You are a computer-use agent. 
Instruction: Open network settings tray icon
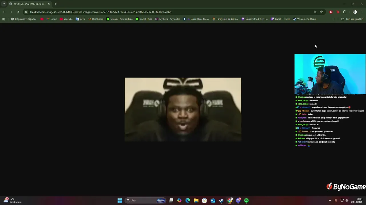point(342,200)
